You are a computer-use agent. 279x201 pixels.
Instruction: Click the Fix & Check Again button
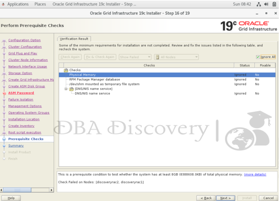coord(100,57)
